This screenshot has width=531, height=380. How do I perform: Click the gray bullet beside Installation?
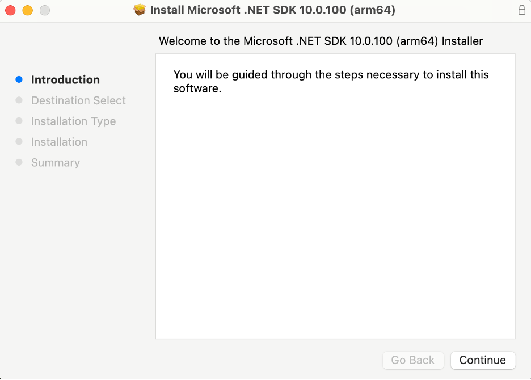19,142
